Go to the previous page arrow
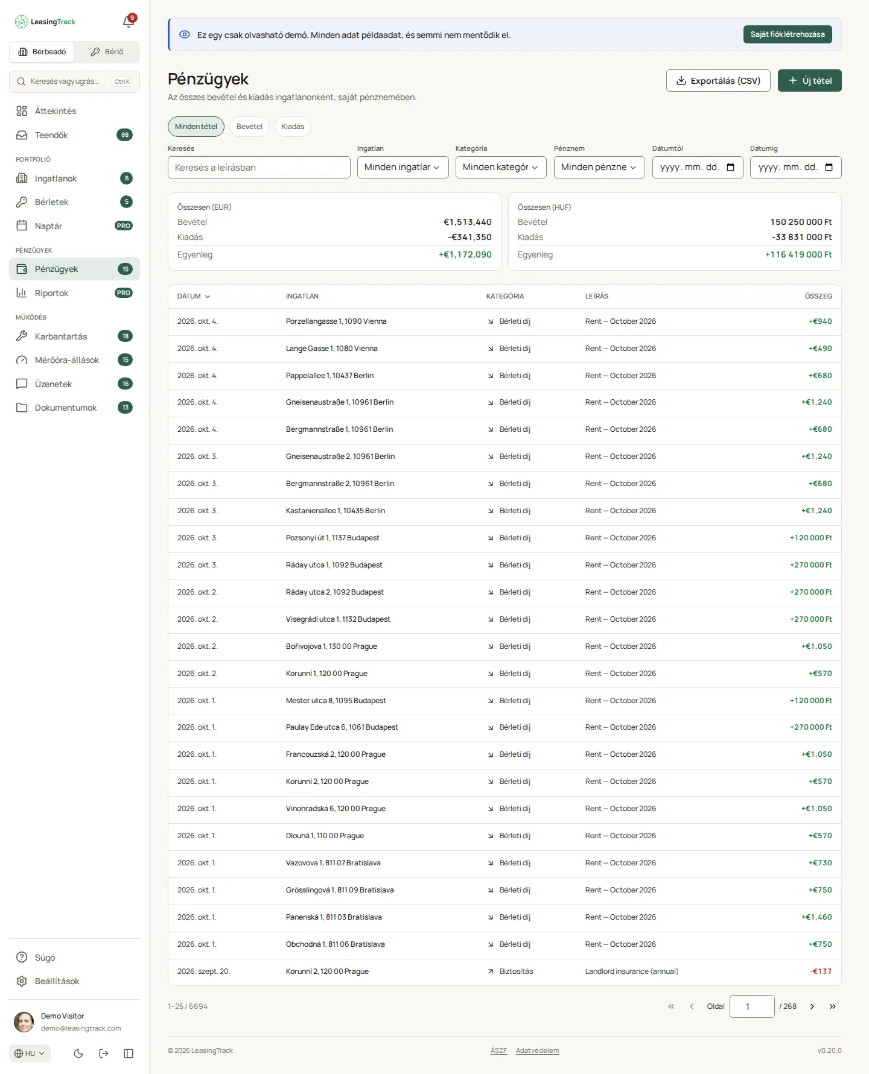This screenshot has height=1074, width=869. [x=692, y=1006]
